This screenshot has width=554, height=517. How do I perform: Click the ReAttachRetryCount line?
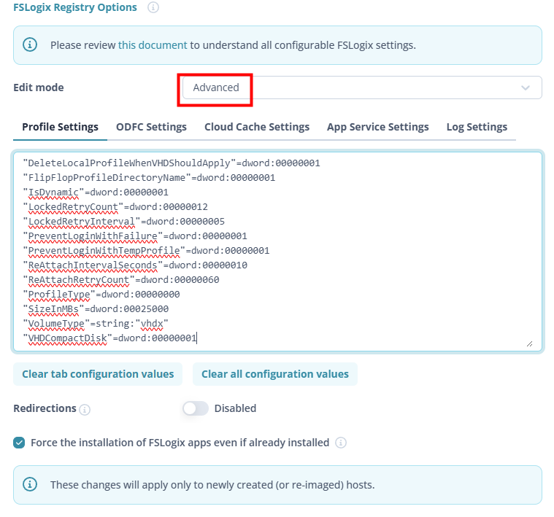tap(121, 280)
